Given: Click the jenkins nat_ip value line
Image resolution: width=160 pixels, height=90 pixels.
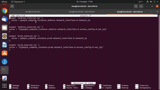Looking at the screenshot, I should coord(58,29).
